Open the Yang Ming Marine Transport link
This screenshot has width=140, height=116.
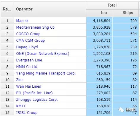46,73
